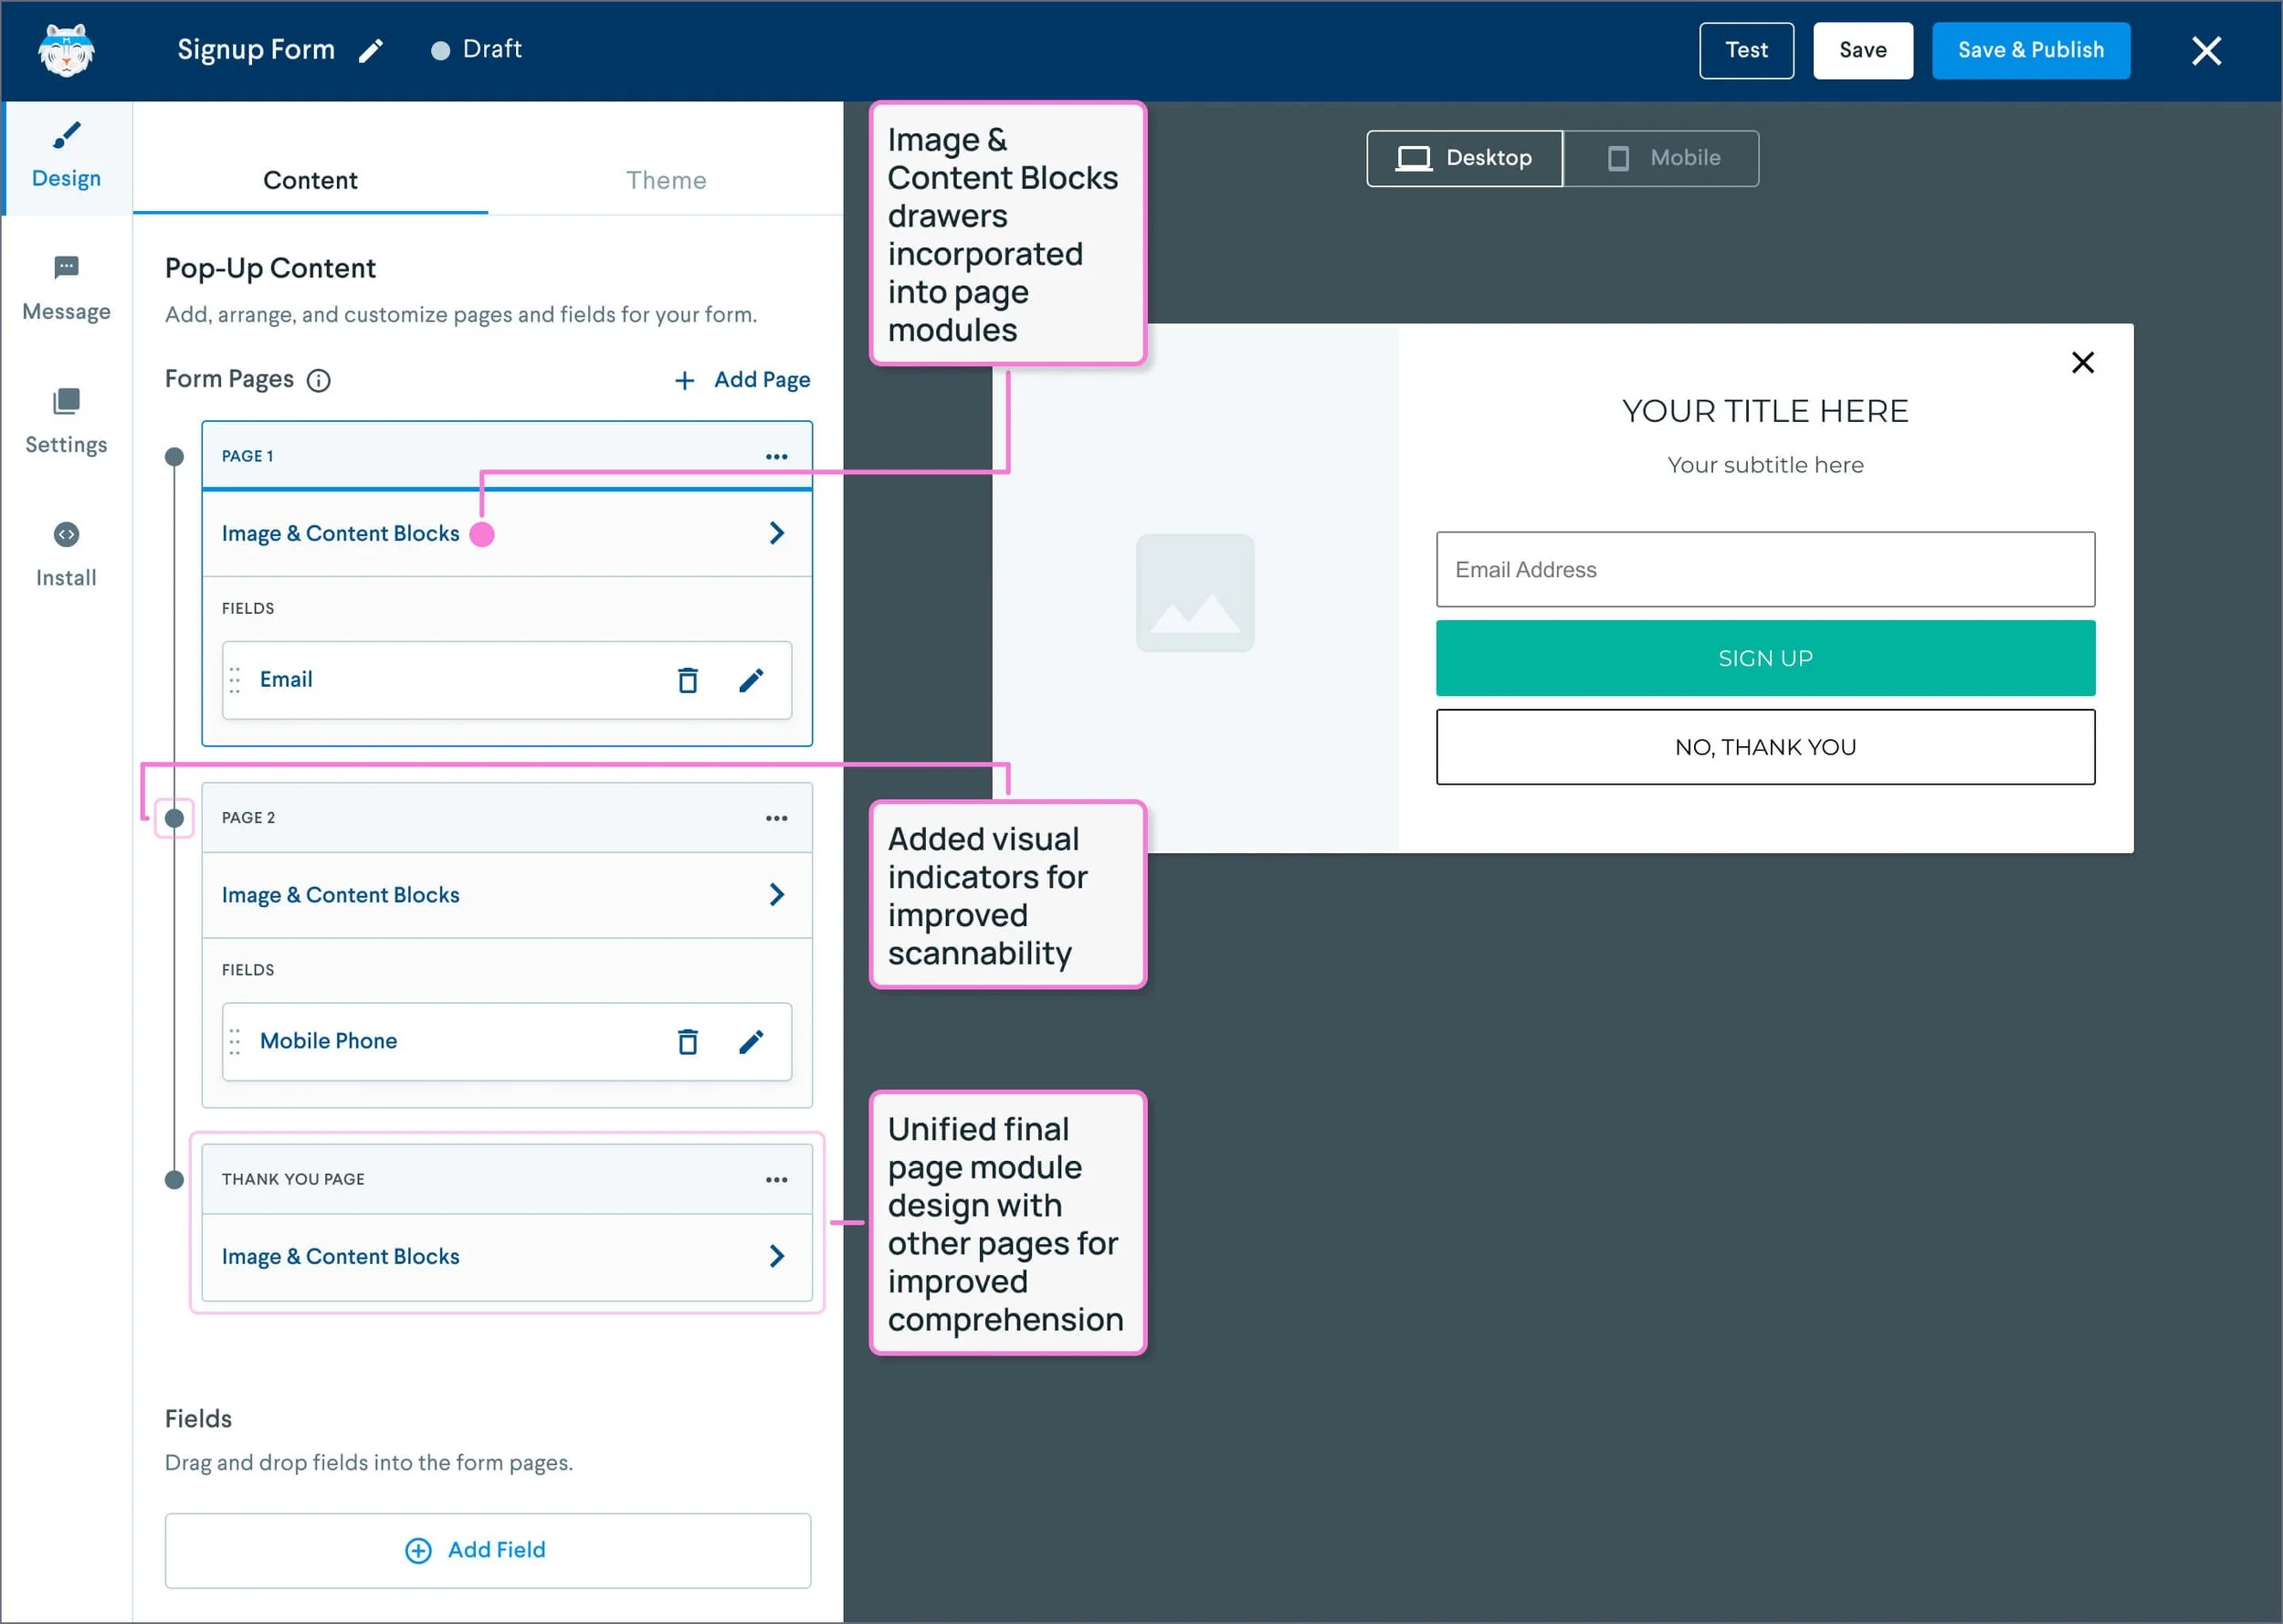Switch to the Theme tab

666,180
